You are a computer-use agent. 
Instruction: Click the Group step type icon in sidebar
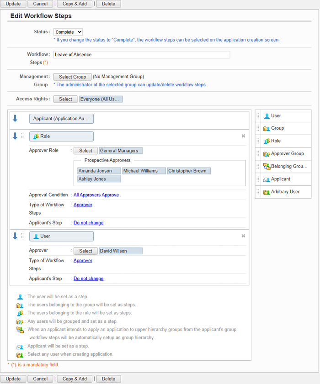(267, 128)
